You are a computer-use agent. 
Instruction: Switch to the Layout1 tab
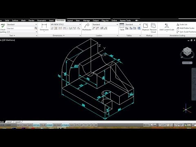9,122
